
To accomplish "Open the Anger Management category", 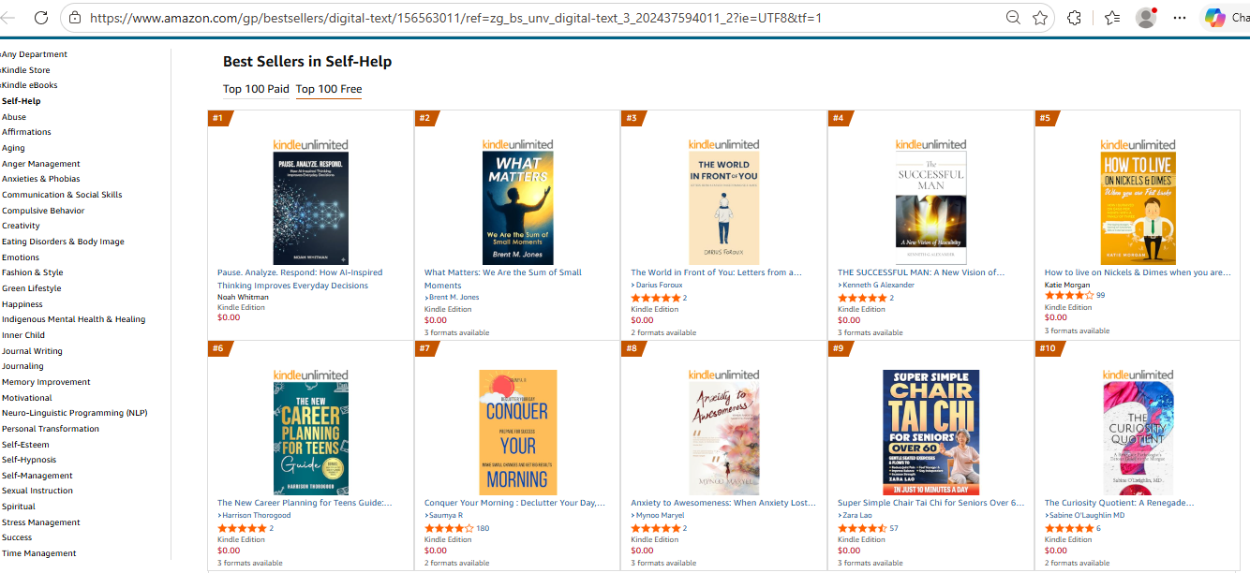I will coord(41,164).
